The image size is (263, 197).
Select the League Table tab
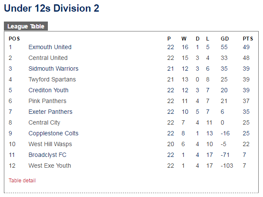point(26,26)
